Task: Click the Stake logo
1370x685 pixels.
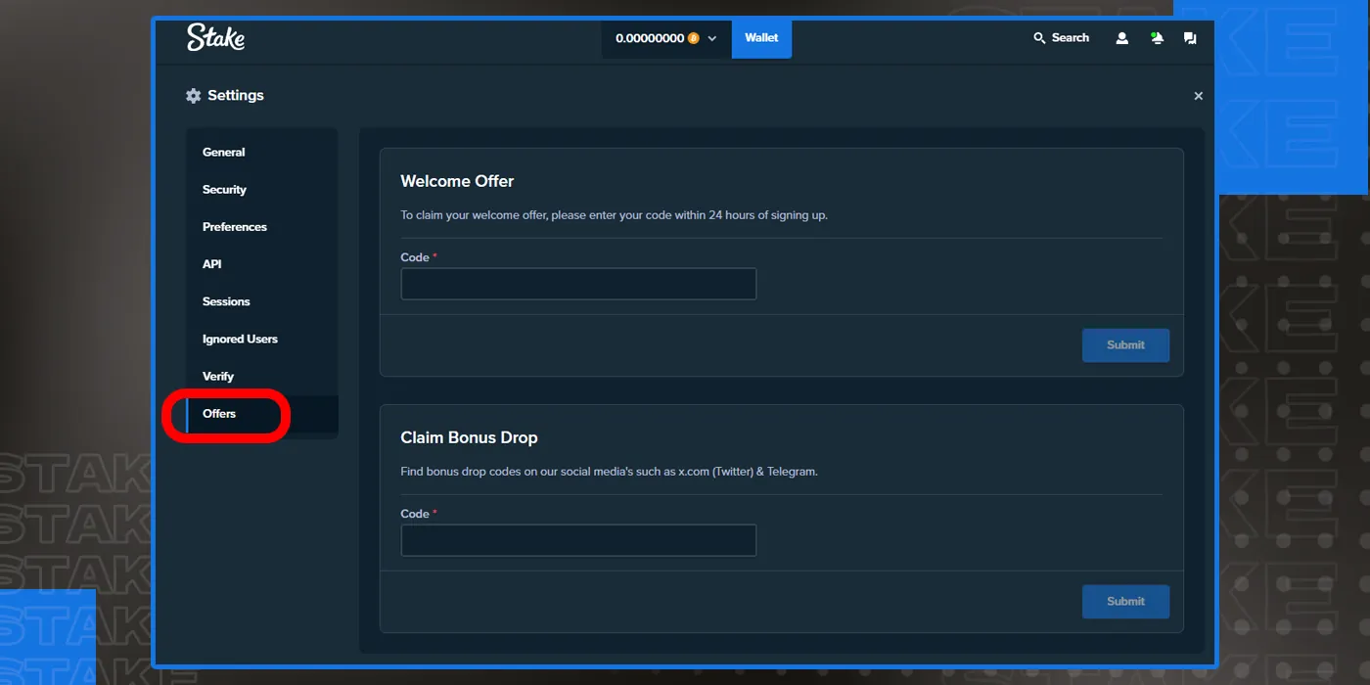Action: tap(215, 37)
